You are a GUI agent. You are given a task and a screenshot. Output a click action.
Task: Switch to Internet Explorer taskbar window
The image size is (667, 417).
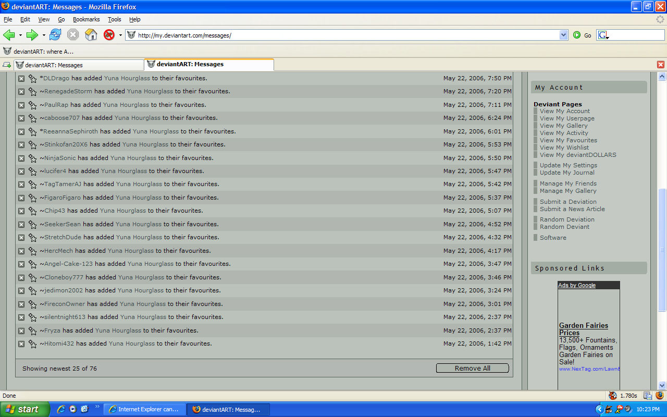coord(144,409)
